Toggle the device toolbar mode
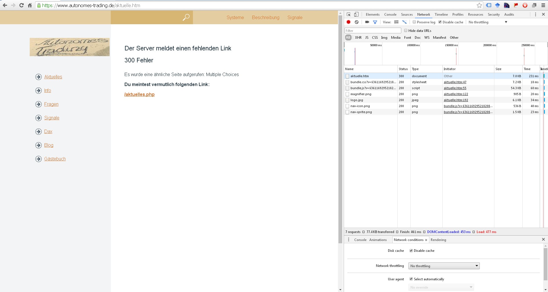Screen dimensions: 548x292 click(356, 15)
